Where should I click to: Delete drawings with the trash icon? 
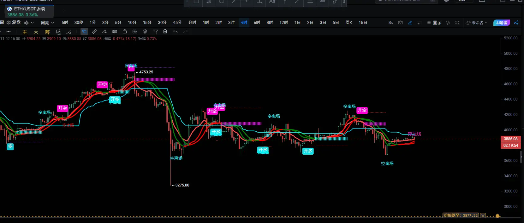165,31
